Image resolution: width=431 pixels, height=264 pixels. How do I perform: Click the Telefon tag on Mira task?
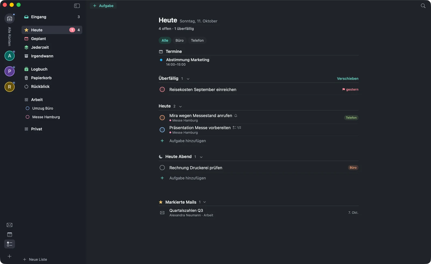(351, 118)
